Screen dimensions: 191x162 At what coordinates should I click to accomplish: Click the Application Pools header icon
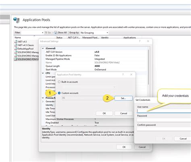point(17,20)
